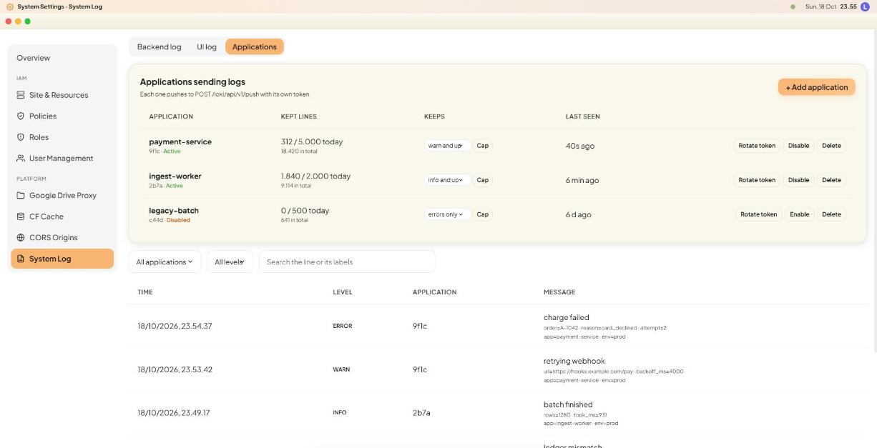Click the TIME column header
The height and width of the screenshot is (448, 877).
[x=145, y=292]
